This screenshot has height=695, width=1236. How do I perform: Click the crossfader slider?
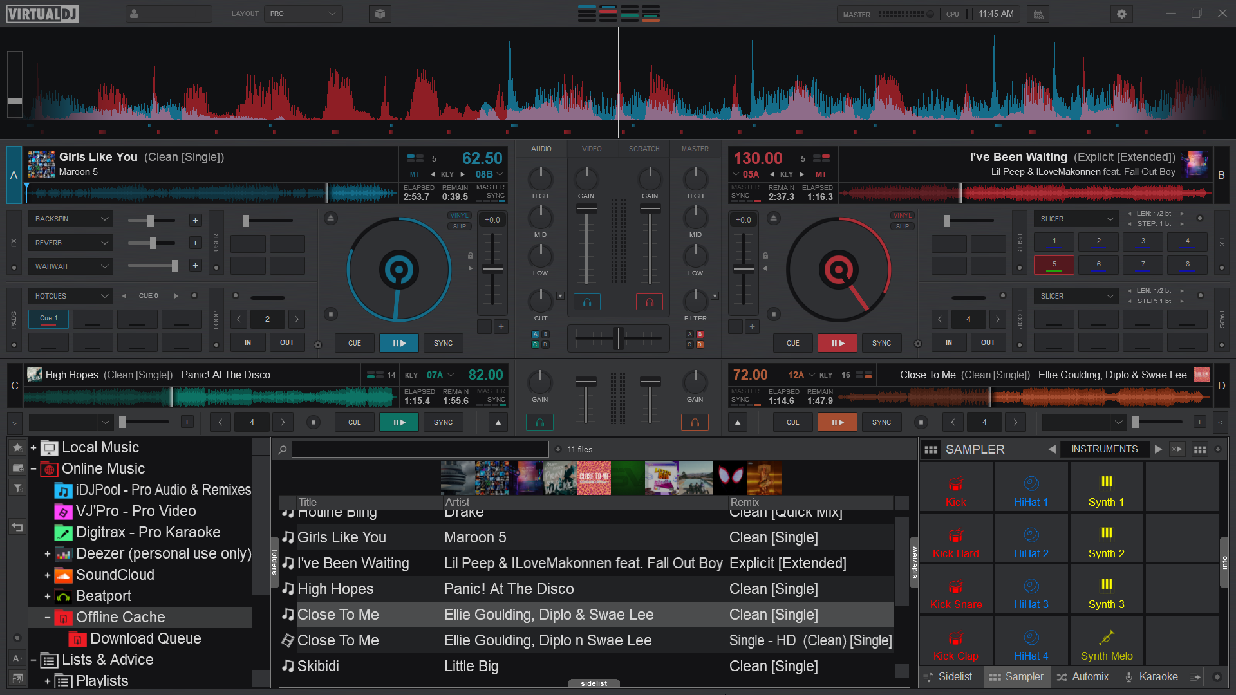618,338
